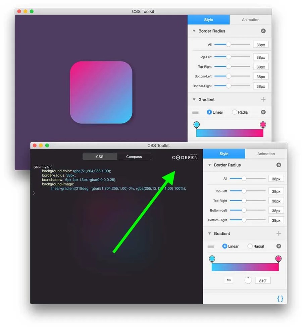Viewport: 302px width, 327px height.
Task: Collapse the Border Radius section
Action: coord(209,165)
